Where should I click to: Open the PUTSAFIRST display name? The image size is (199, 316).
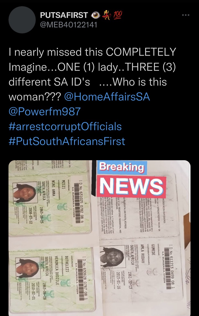(64, 15)
